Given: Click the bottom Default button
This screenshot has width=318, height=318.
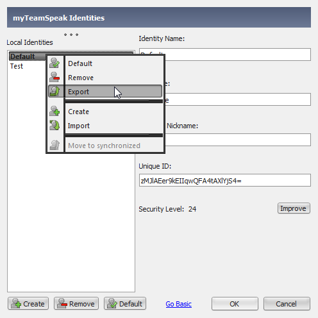Looking at the screenshot, I should (125, 303).
